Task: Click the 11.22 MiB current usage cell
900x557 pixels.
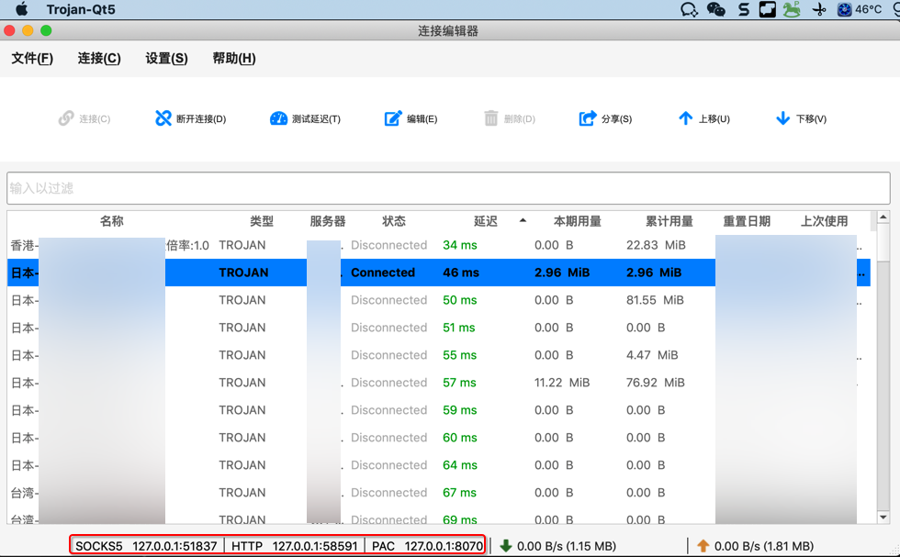Action: point(562,383)
